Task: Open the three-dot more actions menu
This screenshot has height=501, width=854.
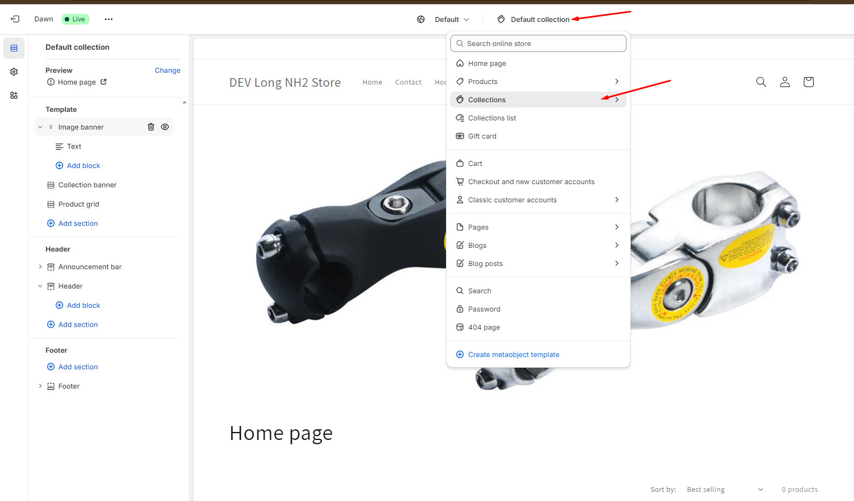Action: 109,19
